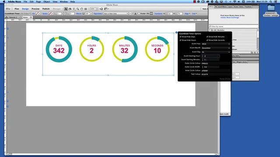Click the Filter by name search field
The image size is (280, 157).
click(234, 26)
